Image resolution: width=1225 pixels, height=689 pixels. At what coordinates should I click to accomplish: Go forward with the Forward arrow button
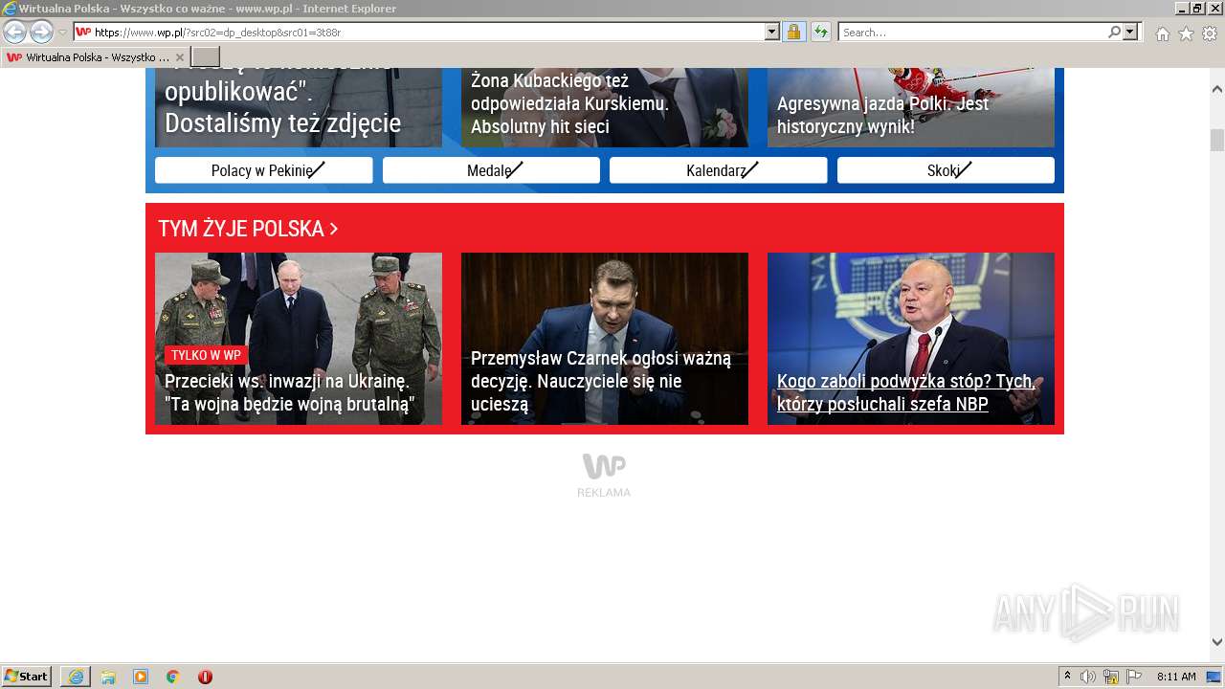pos(41,32)
